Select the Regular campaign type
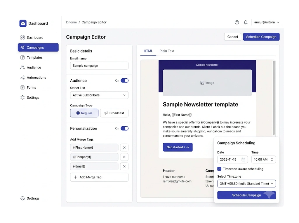 click(x=84, y=113)
